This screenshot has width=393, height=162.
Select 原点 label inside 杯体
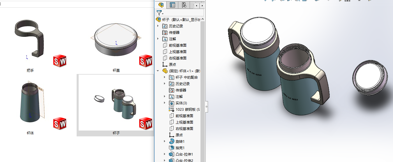179,135
